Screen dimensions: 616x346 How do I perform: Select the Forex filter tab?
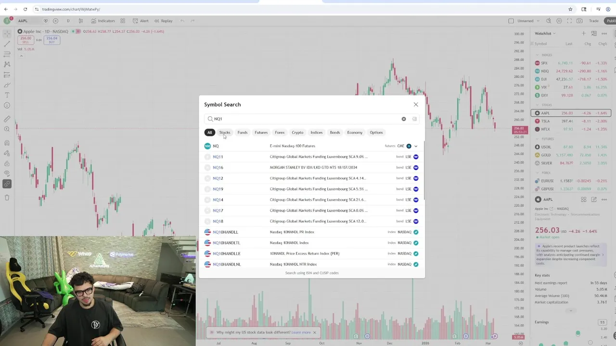click(x=280, y=133)
